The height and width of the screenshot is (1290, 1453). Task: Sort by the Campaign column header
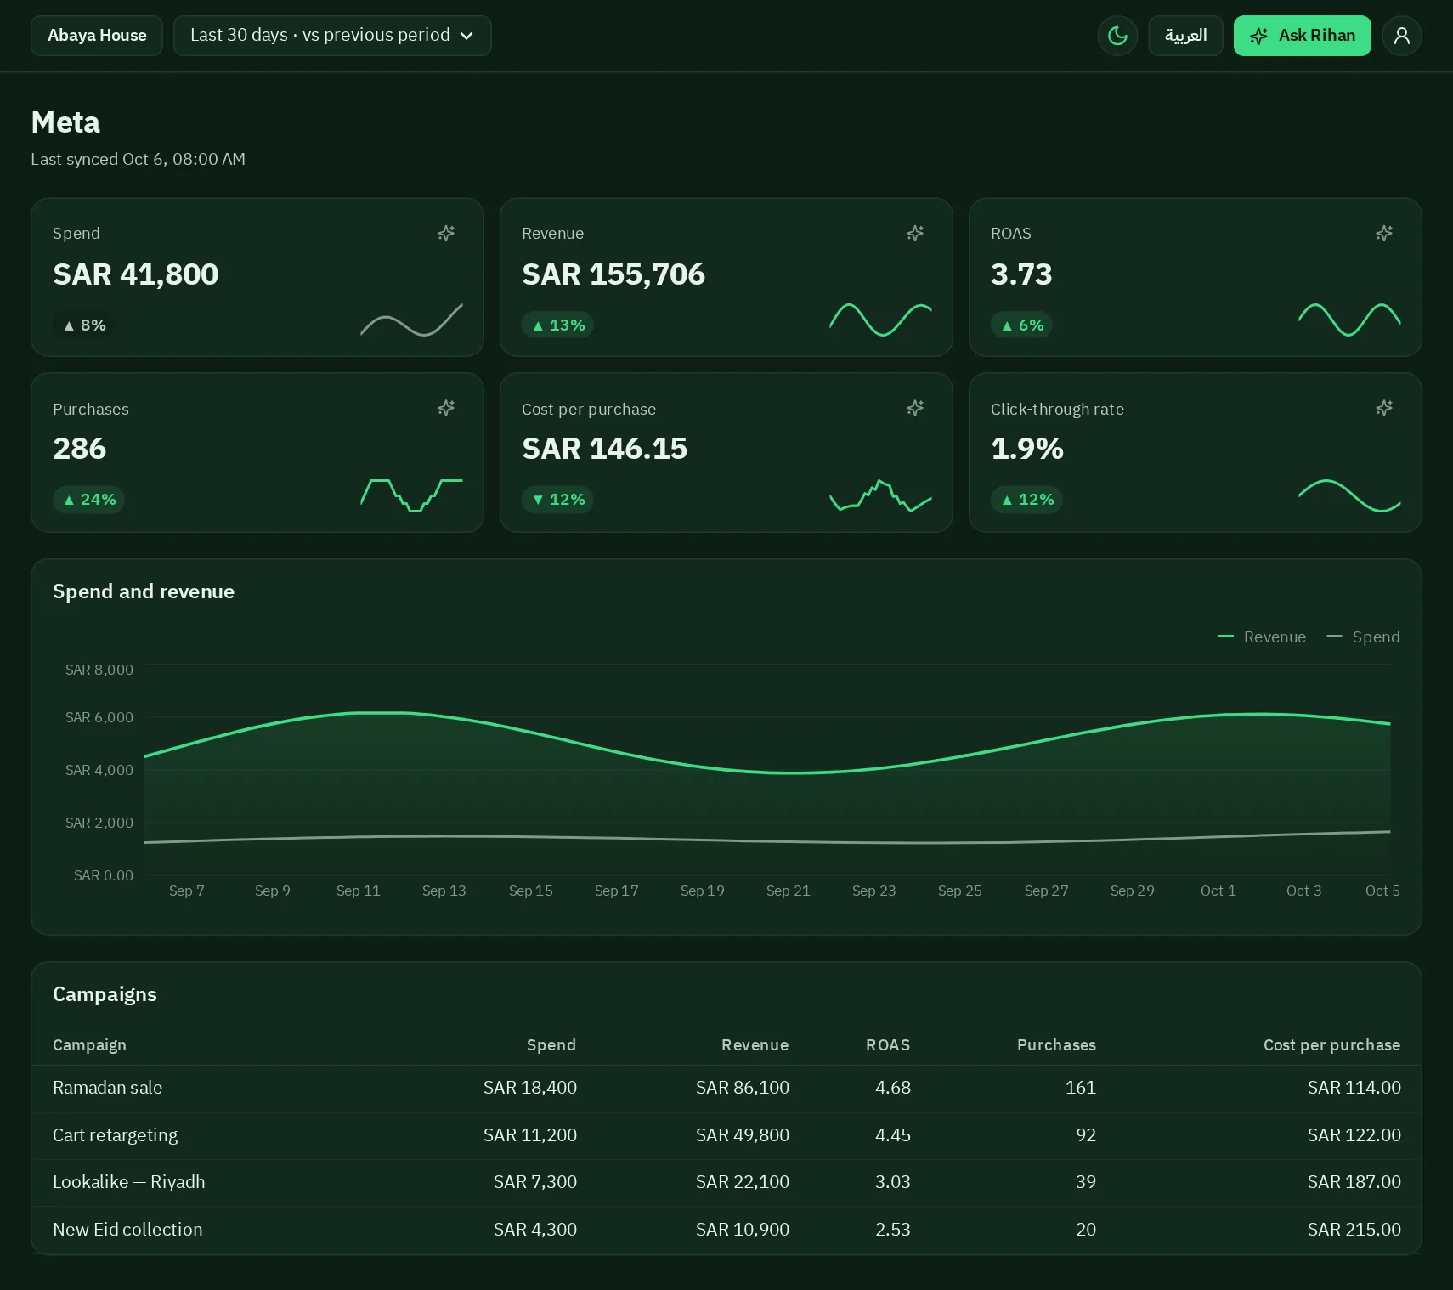(x=89, y=1044)
